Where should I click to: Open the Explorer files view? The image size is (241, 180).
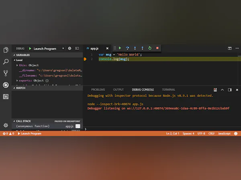click(x=6, y=50)
